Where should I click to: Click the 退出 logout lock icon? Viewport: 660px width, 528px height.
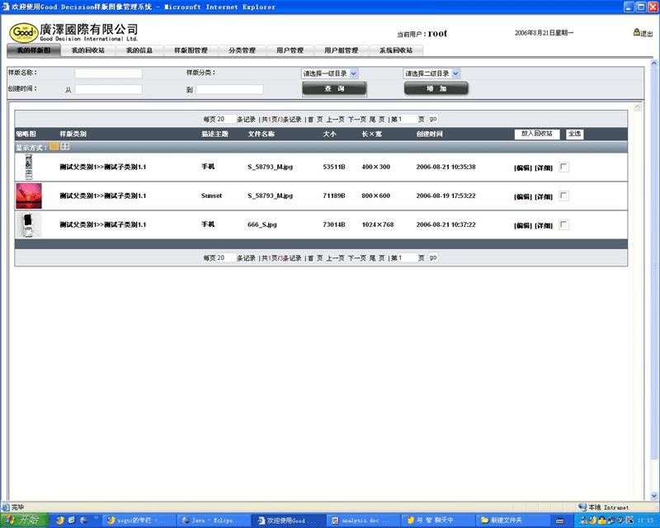click(x=636, y=32)
